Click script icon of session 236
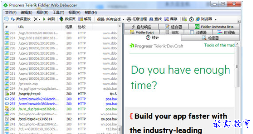This screenshot has height=134, width=253. click(7, 99)
